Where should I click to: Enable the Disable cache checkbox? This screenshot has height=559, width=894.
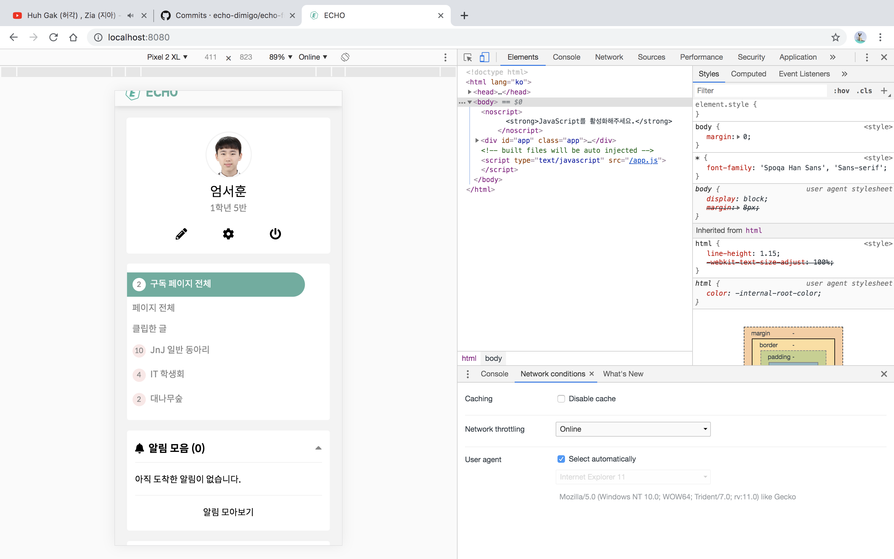[561, 398]
